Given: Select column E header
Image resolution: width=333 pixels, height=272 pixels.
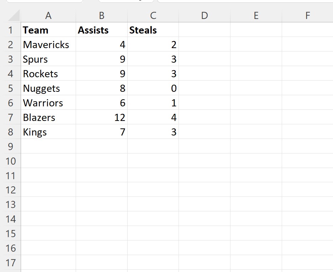Looking at the screenshot, I should (x=256, y=16).
